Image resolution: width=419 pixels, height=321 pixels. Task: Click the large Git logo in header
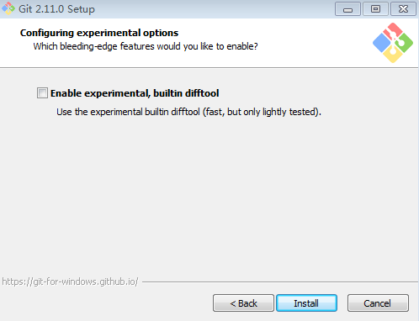(393, 43)
